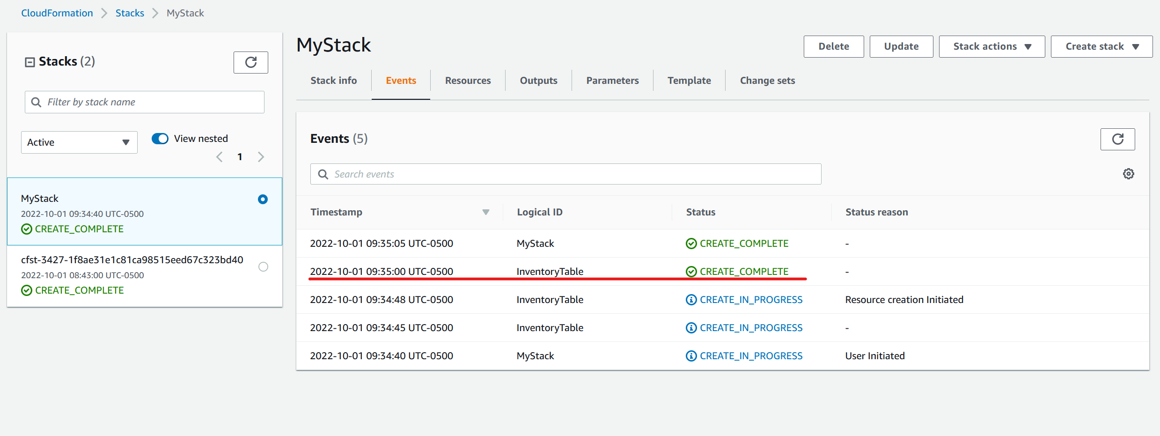Select the cfst-3427 stack radio button
This screenshot has height=436, width=1160.
[x=263, y=266]
